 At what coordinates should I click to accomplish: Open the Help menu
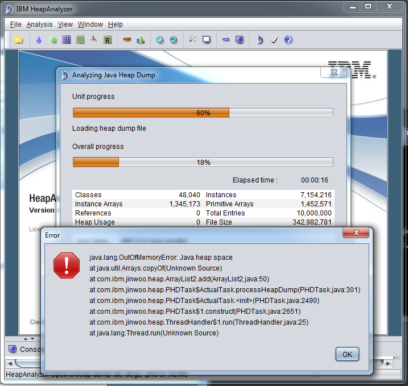point(116,24)
